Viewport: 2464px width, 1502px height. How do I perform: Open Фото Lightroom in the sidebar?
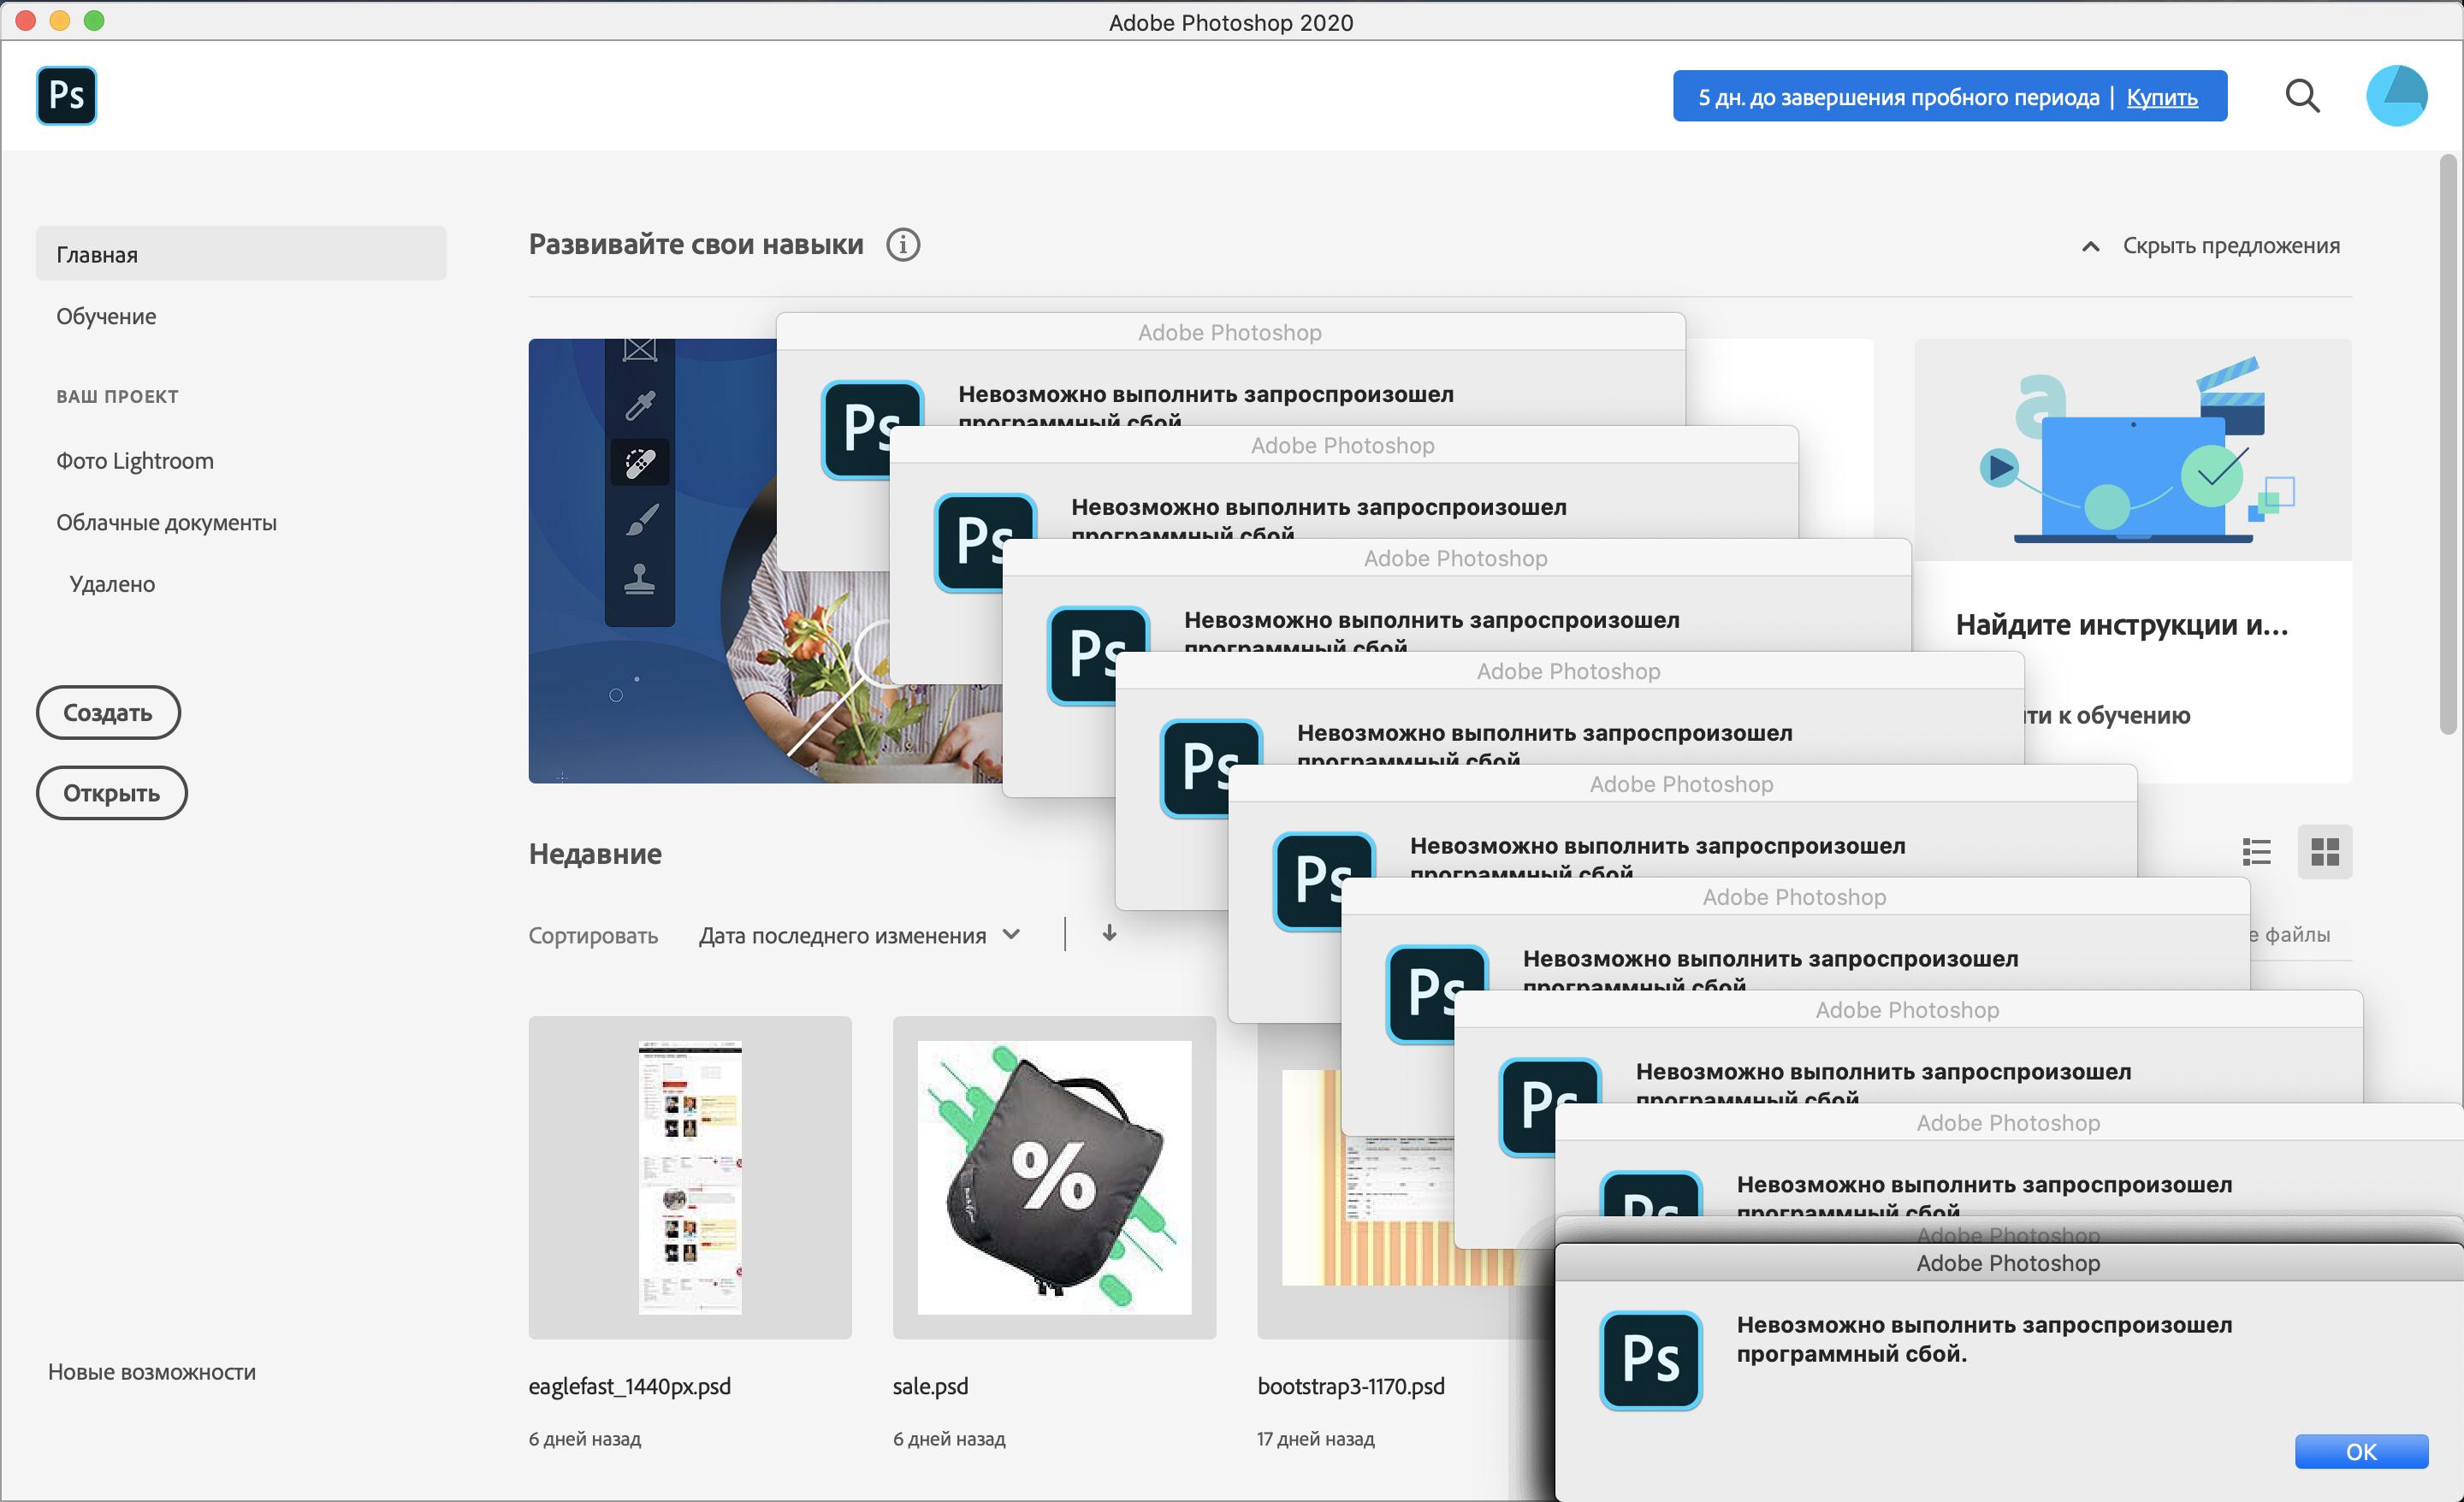tap(135, 461)
